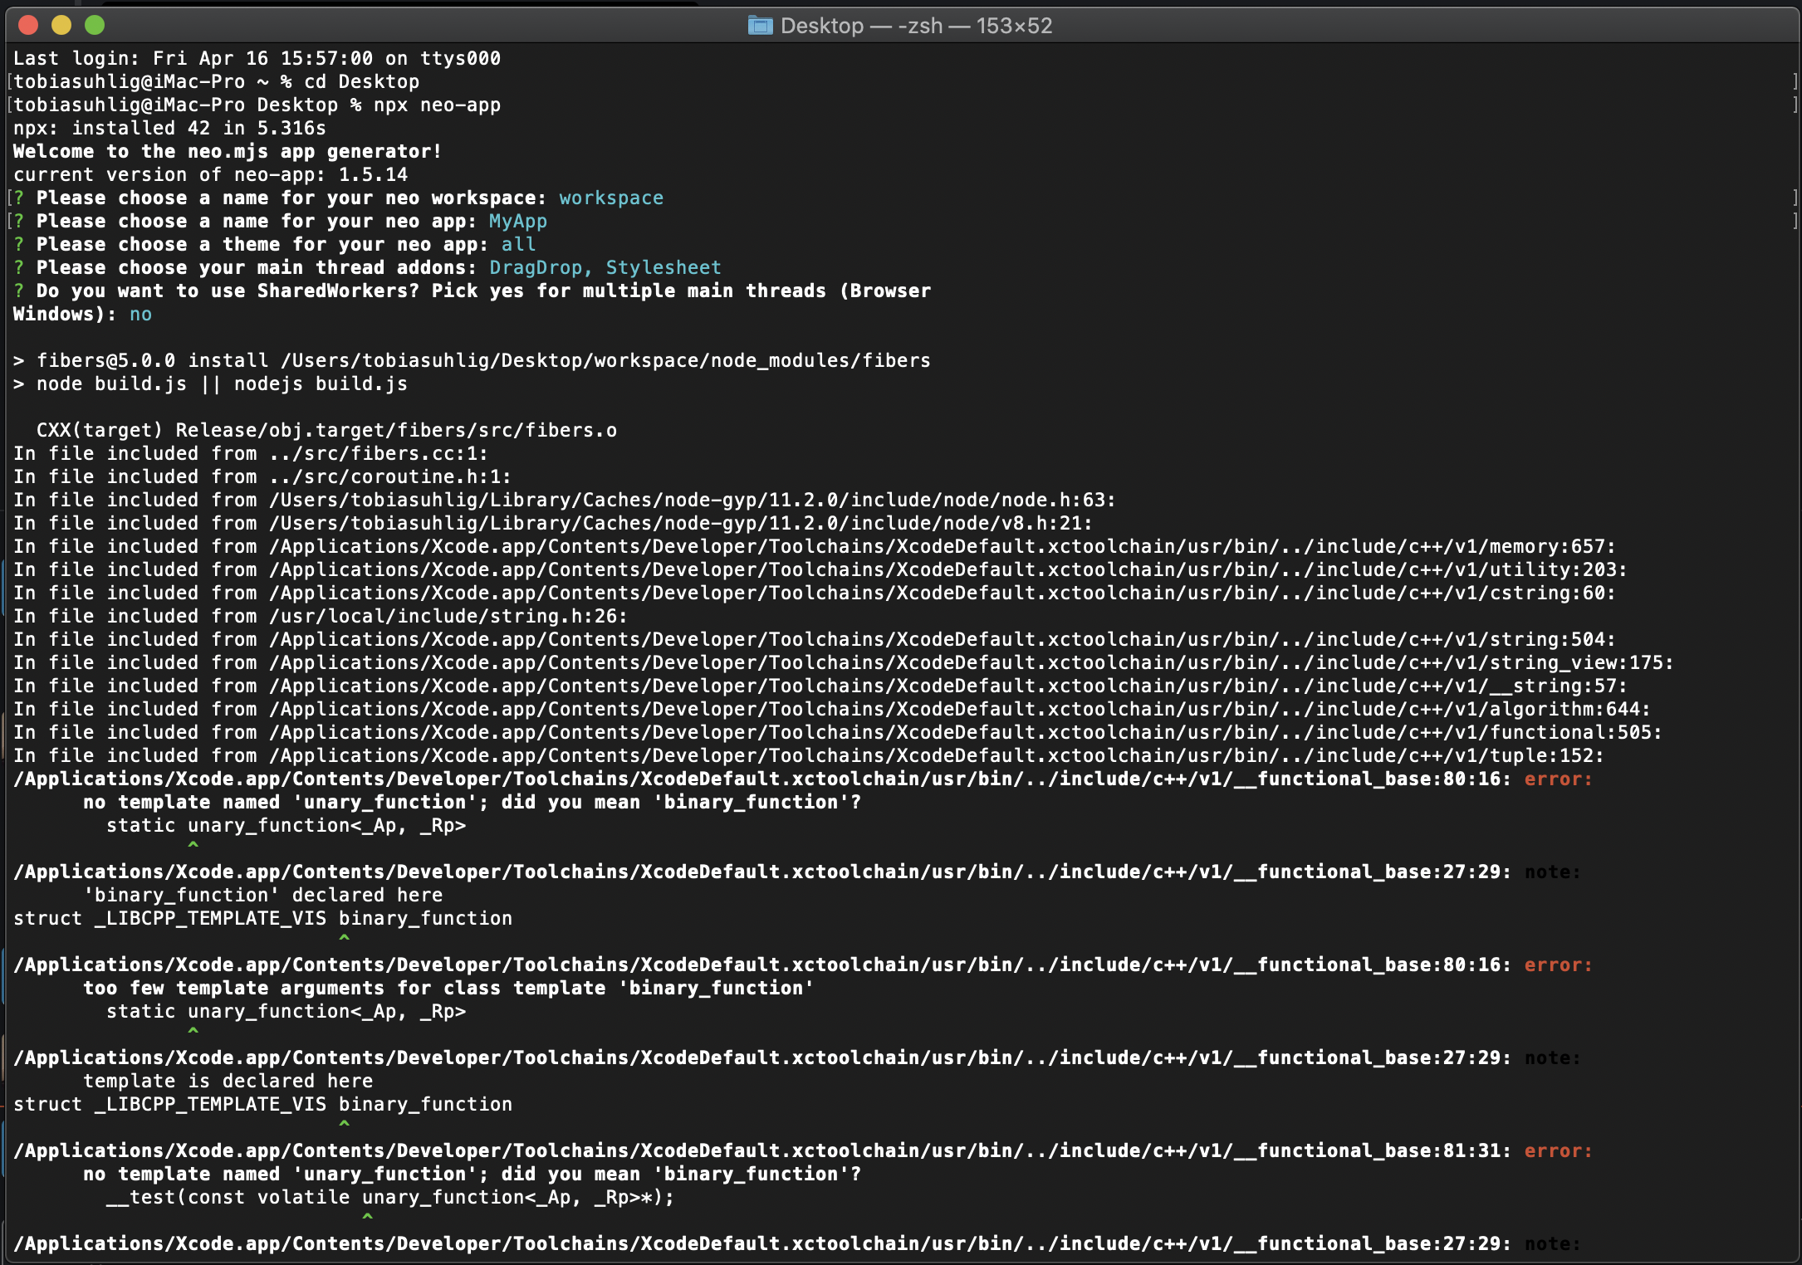Viewport: 1802px width, 1265px height.
Task: Click the line ending 'v1/cstring:60:'
Action: pyautogui.click(x=815, y=593)
